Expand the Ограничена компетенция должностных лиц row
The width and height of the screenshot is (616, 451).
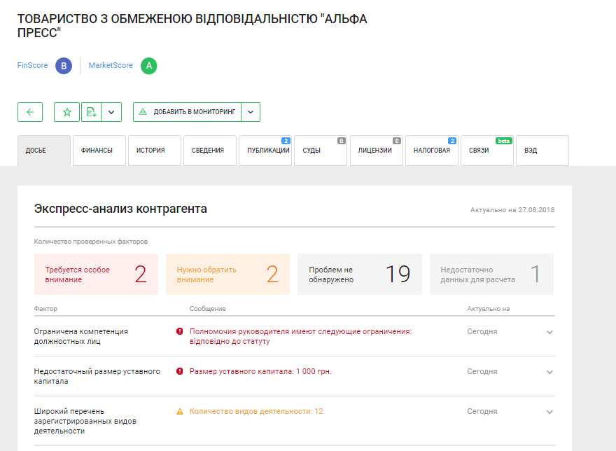coord(549,332)
